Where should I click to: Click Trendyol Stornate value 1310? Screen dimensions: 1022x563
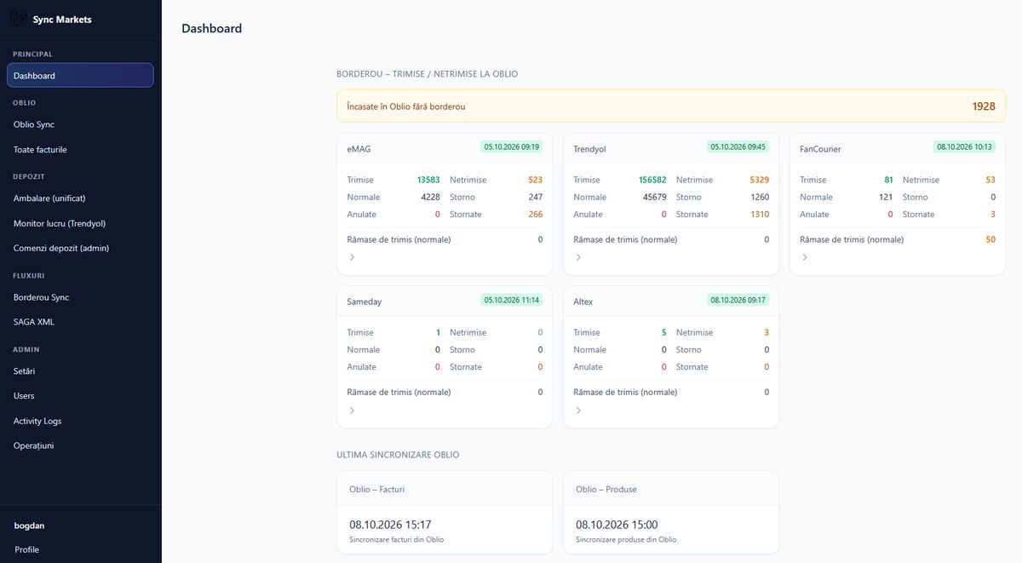(760, 215)
